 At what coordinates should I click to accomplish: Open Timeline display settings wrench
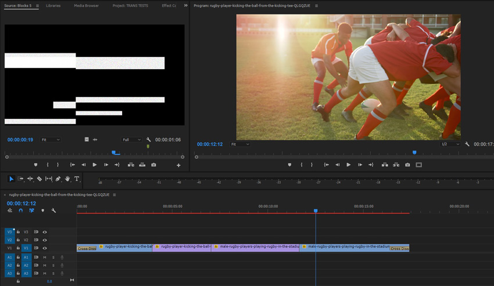(53, 211)
